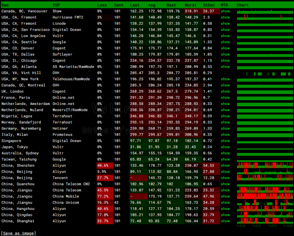Click the Chart column header

[x=242, y=5]
